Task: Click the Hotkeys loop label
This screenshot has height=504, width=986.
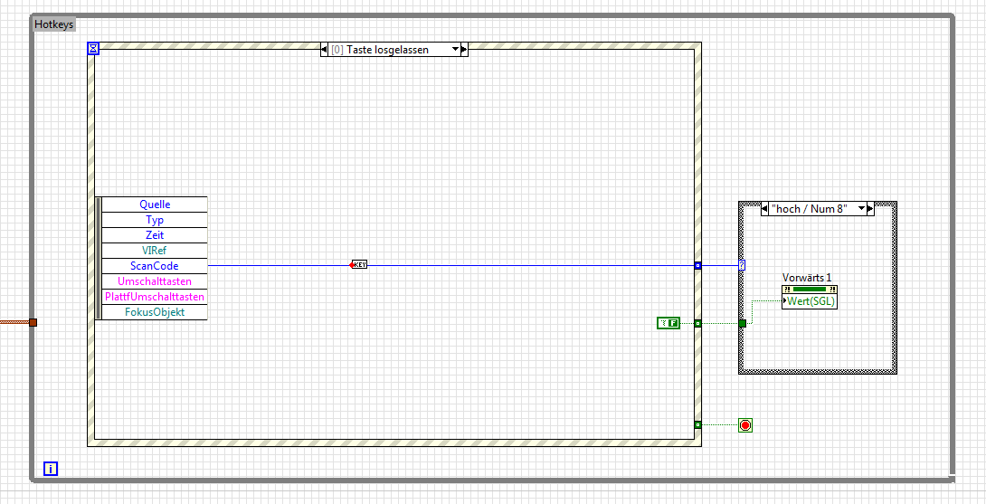Action: click(x=54, y=25)
